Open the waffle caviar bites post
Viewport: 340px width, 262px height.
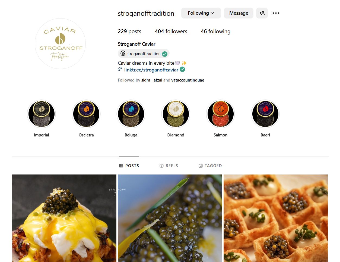click(x=276, y=218)
